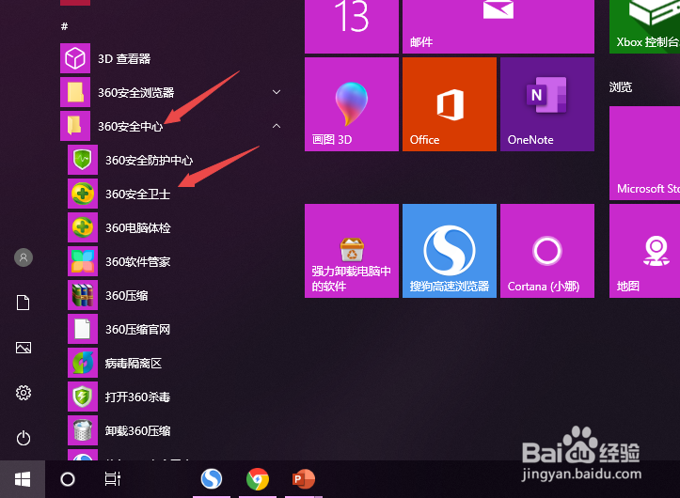Open the Cortana (小娜) tile
680x498 pixels.
coord(547,251)
